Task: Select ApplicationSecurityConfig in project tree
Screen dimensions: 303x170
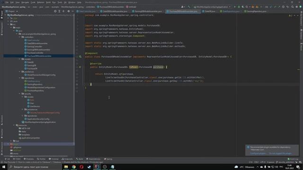Action: [38, 119]
